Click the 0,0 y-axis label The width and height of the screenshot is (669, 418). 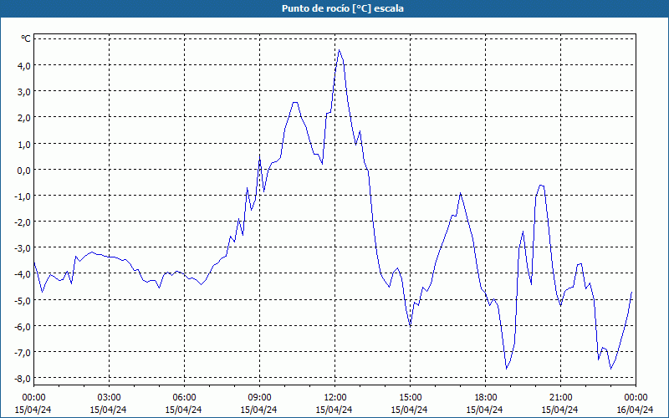point(24,170)
